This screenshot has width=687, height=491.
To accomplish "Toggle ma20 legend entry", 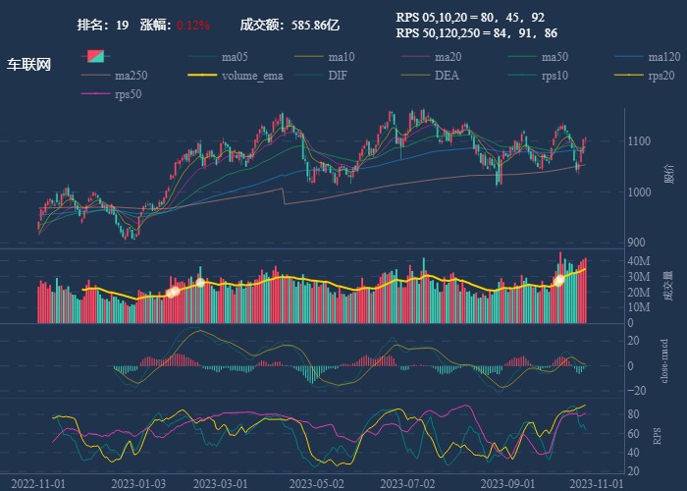I will pyautogui.click(x=436, y=57).
